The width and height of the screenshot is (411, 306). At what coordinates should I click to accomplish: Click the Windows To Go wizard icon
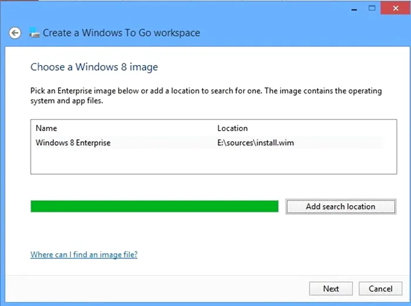click(x=34, y=32)
